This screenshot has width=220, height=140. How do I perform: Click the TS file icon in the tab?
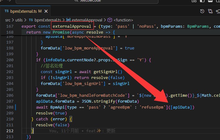(7, 12)
